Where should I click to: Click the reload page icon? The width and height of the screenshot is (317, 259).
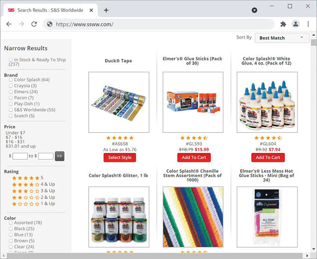point(34,24)
